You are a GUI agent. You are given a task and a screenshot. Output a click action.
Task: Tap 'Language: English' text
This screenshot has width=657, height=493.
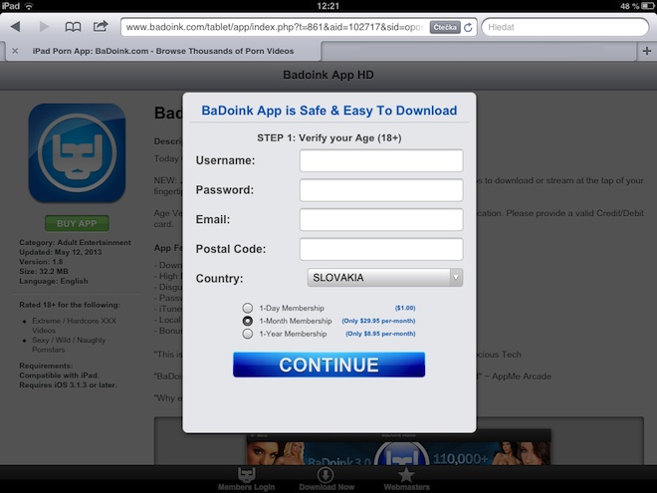pos(54,281)
